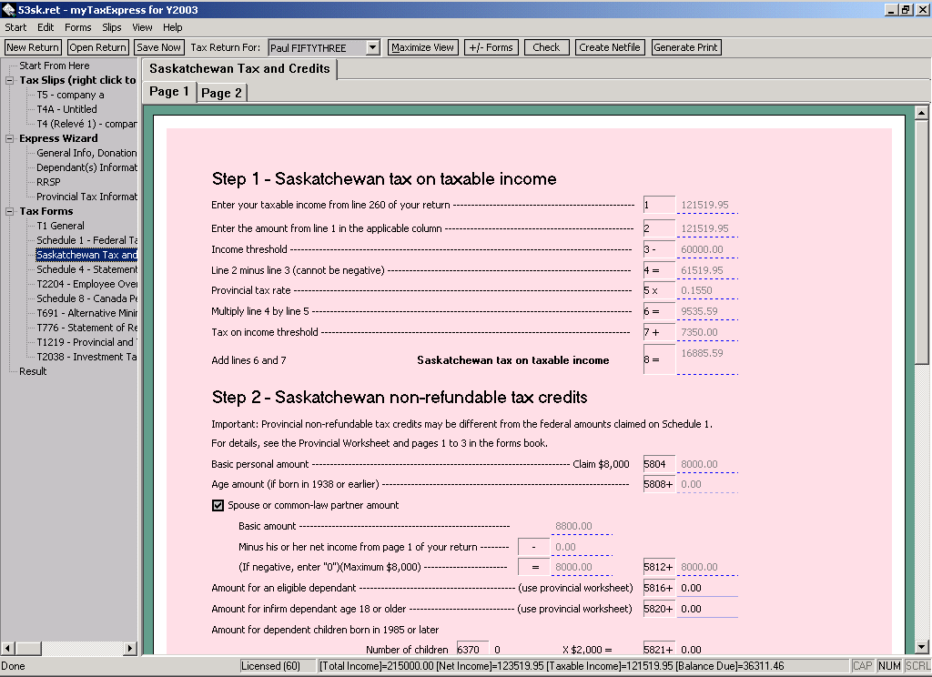The height and width of the screenshot is (677, 932).
Task: Click the +/- Forms button
Action: pos(491,47)
